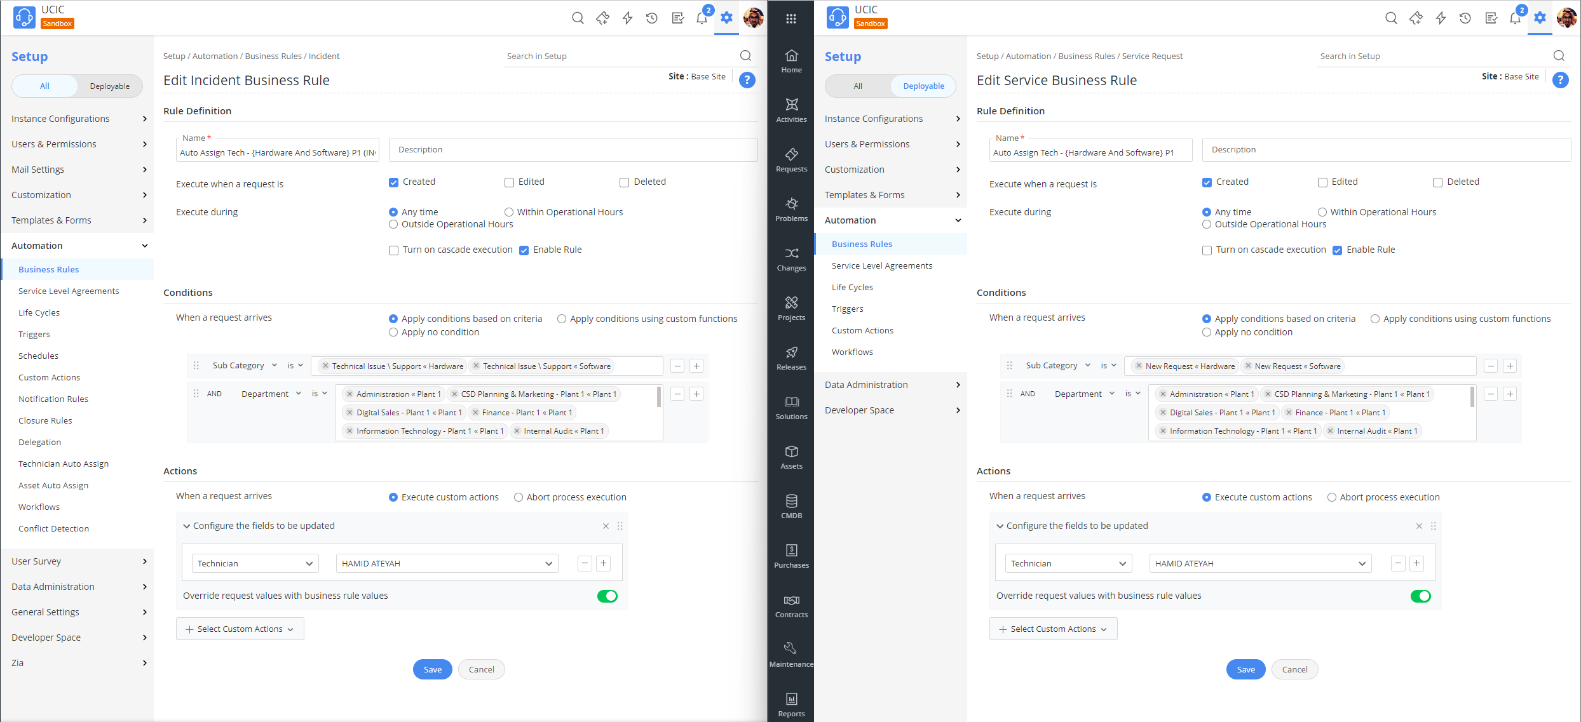The image size is (1581, 722).
Task: Click the Description field in Service rule
Action: pos(1385,150)
